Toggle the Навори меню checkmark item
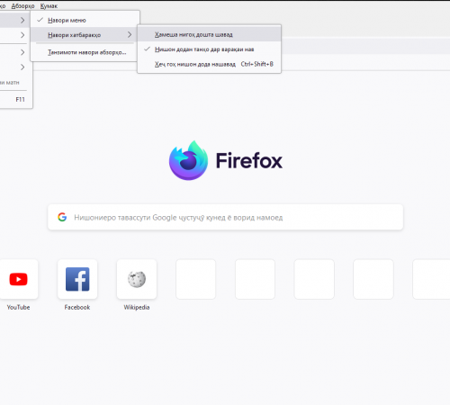 pos(85,20)
